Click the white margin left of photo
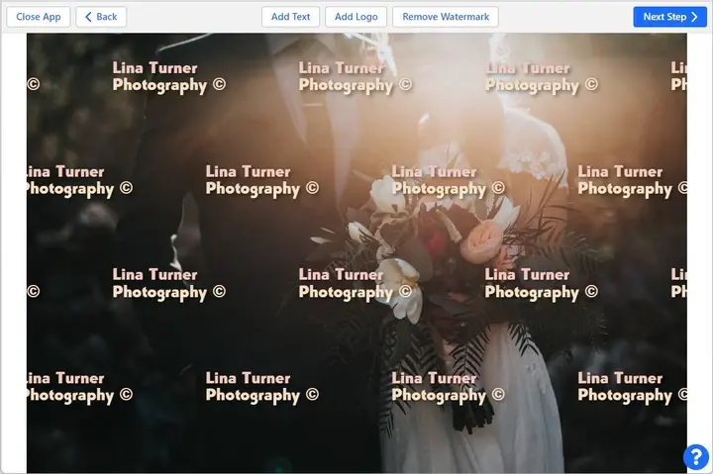Viewport: 713px width, 474px height. pos(13,247)
